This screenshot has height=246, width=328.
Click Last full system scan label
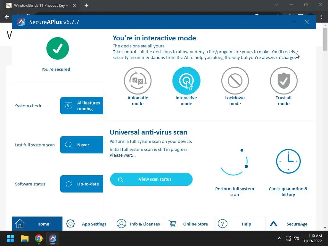click(x=35, y=145)
